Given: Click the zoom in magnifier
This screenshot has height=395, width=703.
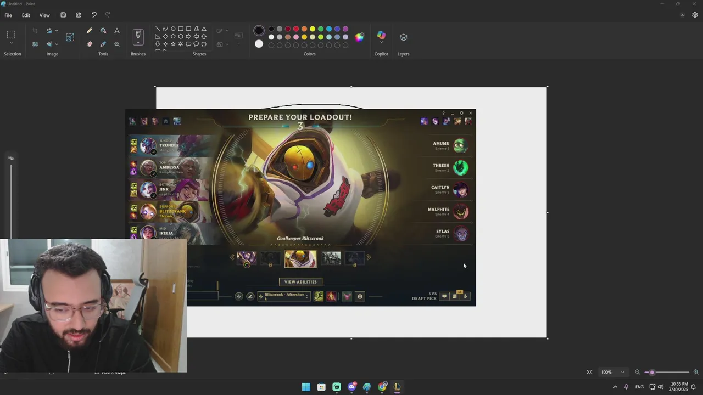Looking at the screenshot, I should point(696,372).
